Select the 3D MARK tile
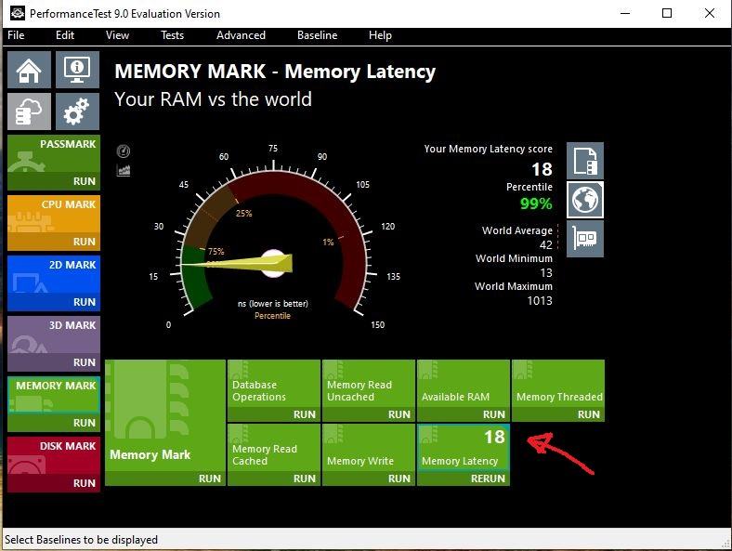This screenshot has width=732, height=551. (x=54, y=335)
